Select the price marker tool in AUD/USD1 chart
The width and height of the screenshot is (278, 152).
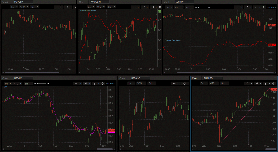point(143,7)
